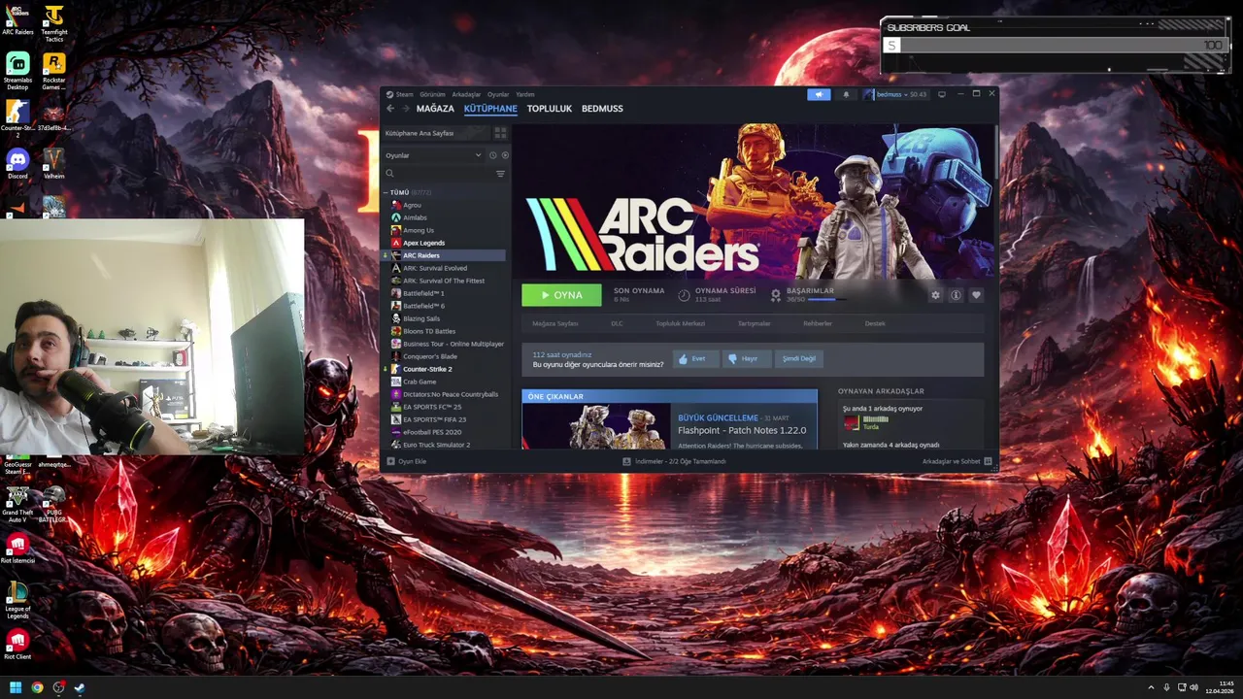
Task: Add ARC Raiders to favorites heart
Action: tap(976, 295)
